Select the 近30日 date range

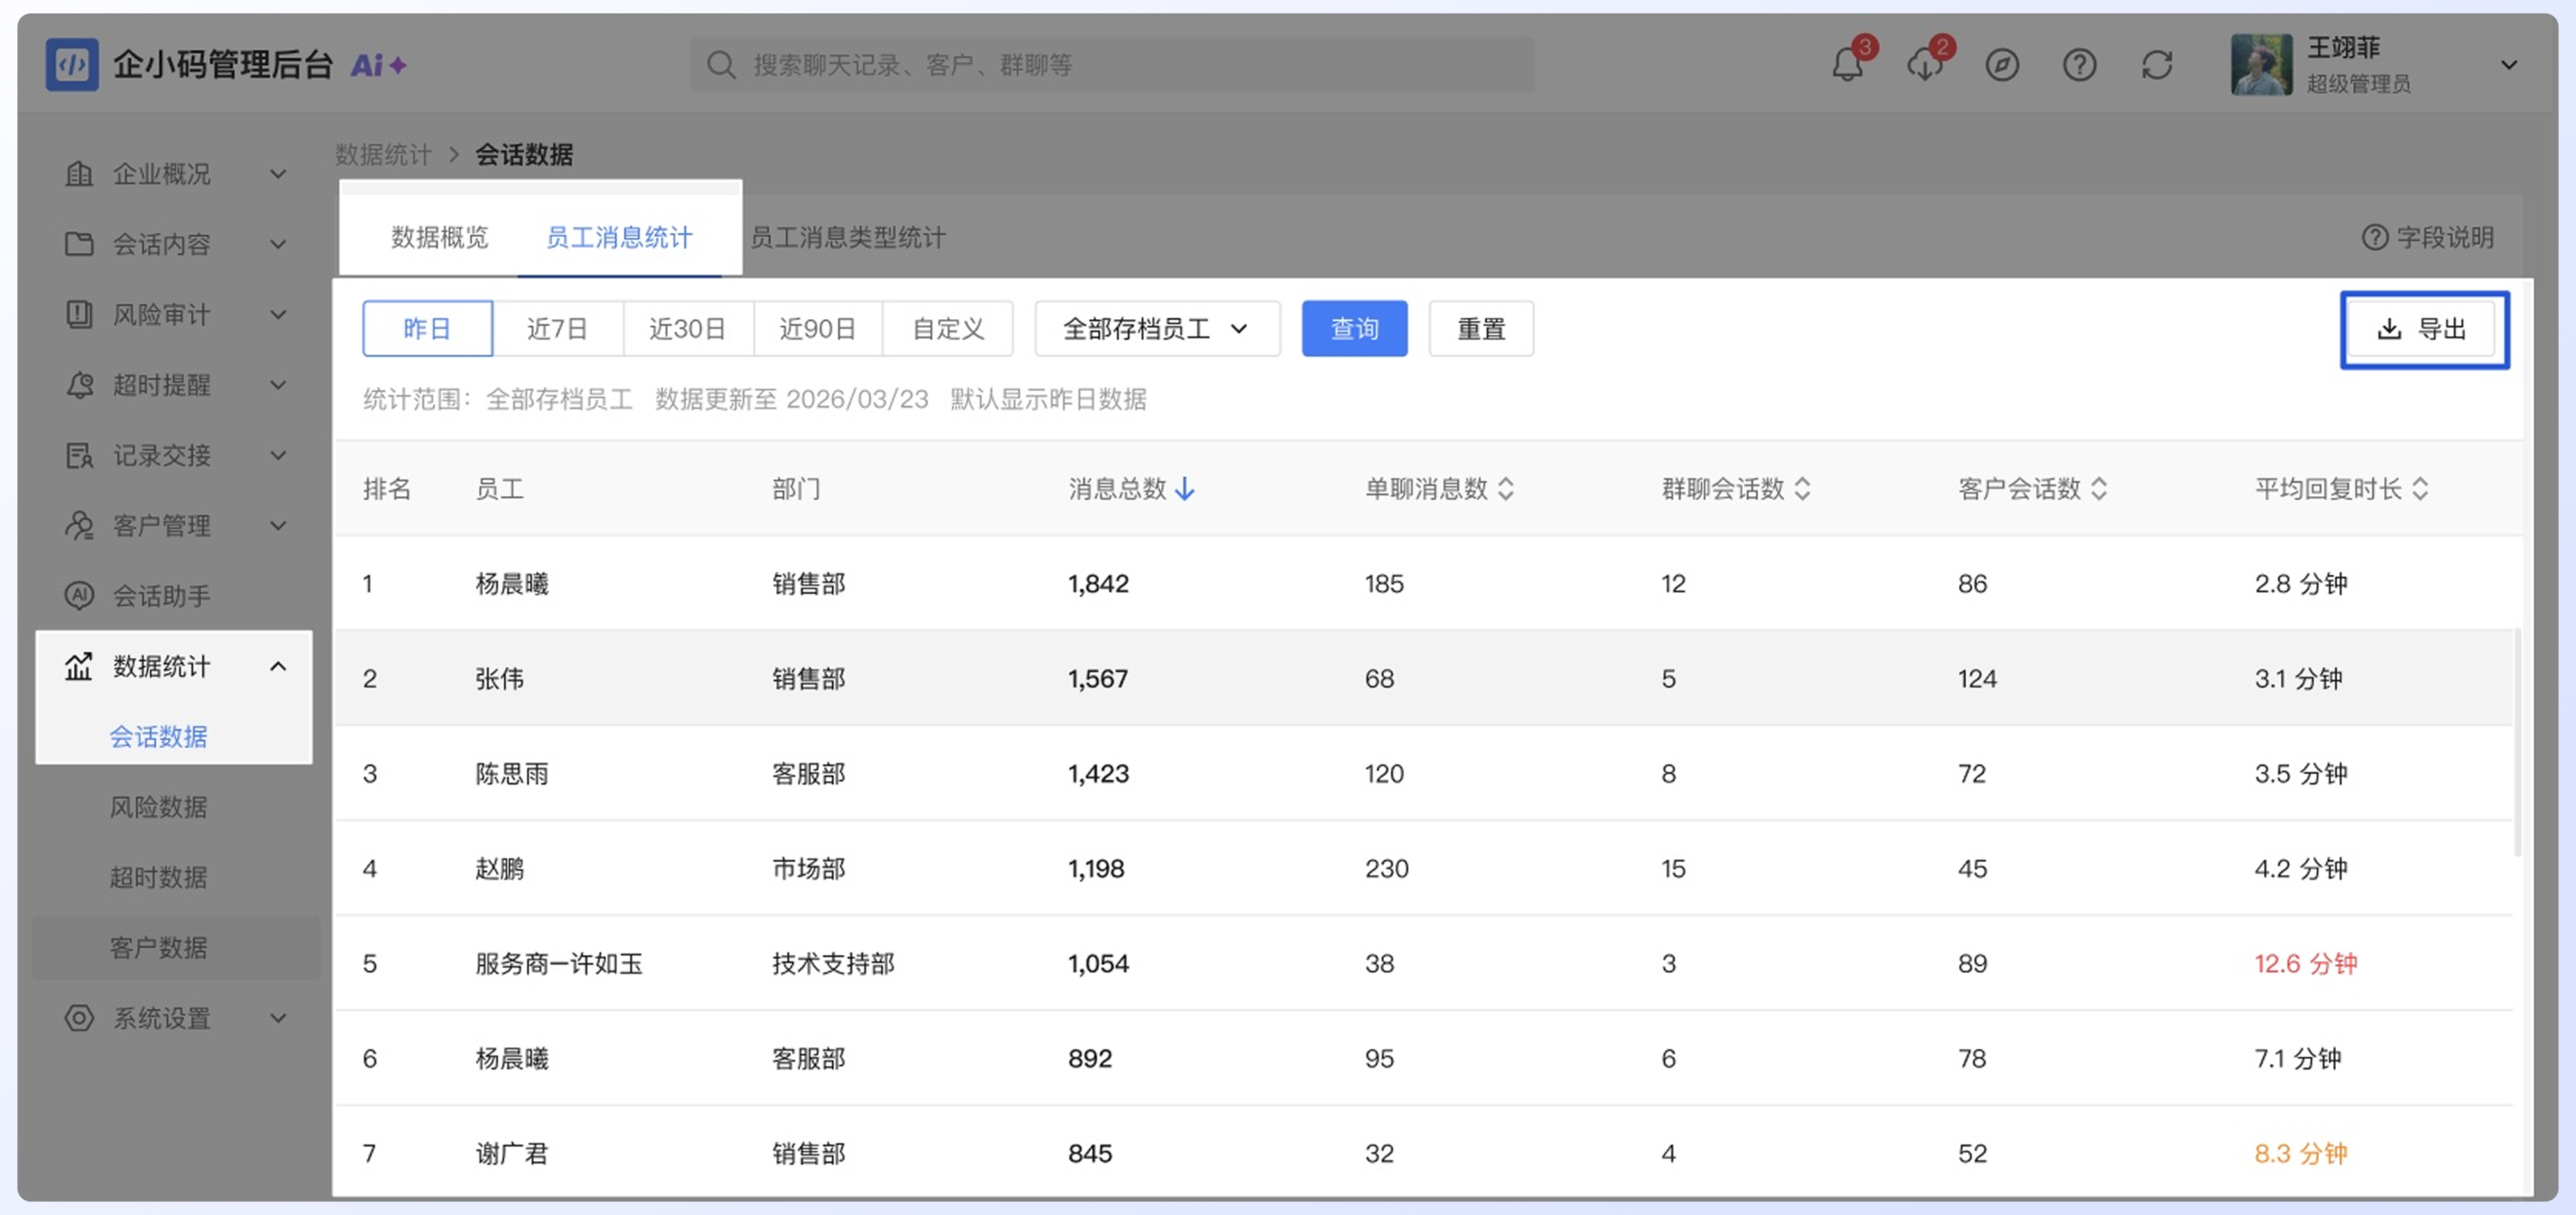(x=688, y=329)
